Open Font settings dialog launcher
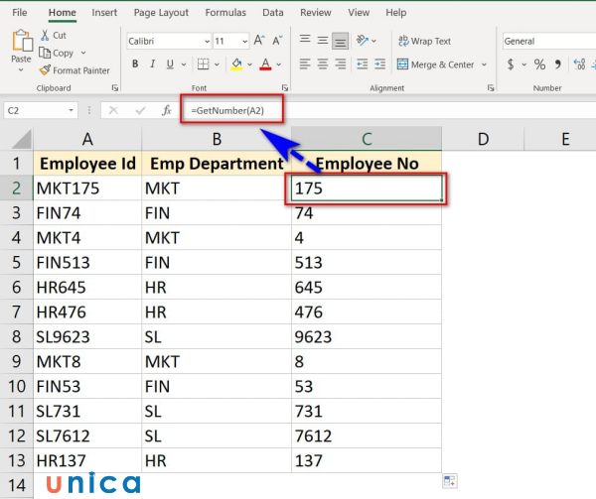This screenshot has width=596, height=499. (x=285, y=88)
